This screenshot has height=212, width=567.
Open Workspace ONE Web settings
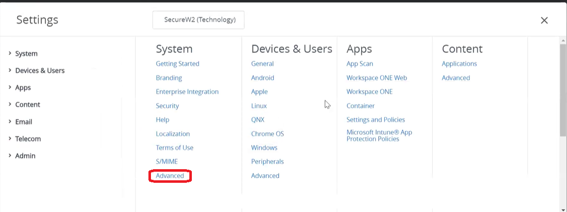point(377,78)
